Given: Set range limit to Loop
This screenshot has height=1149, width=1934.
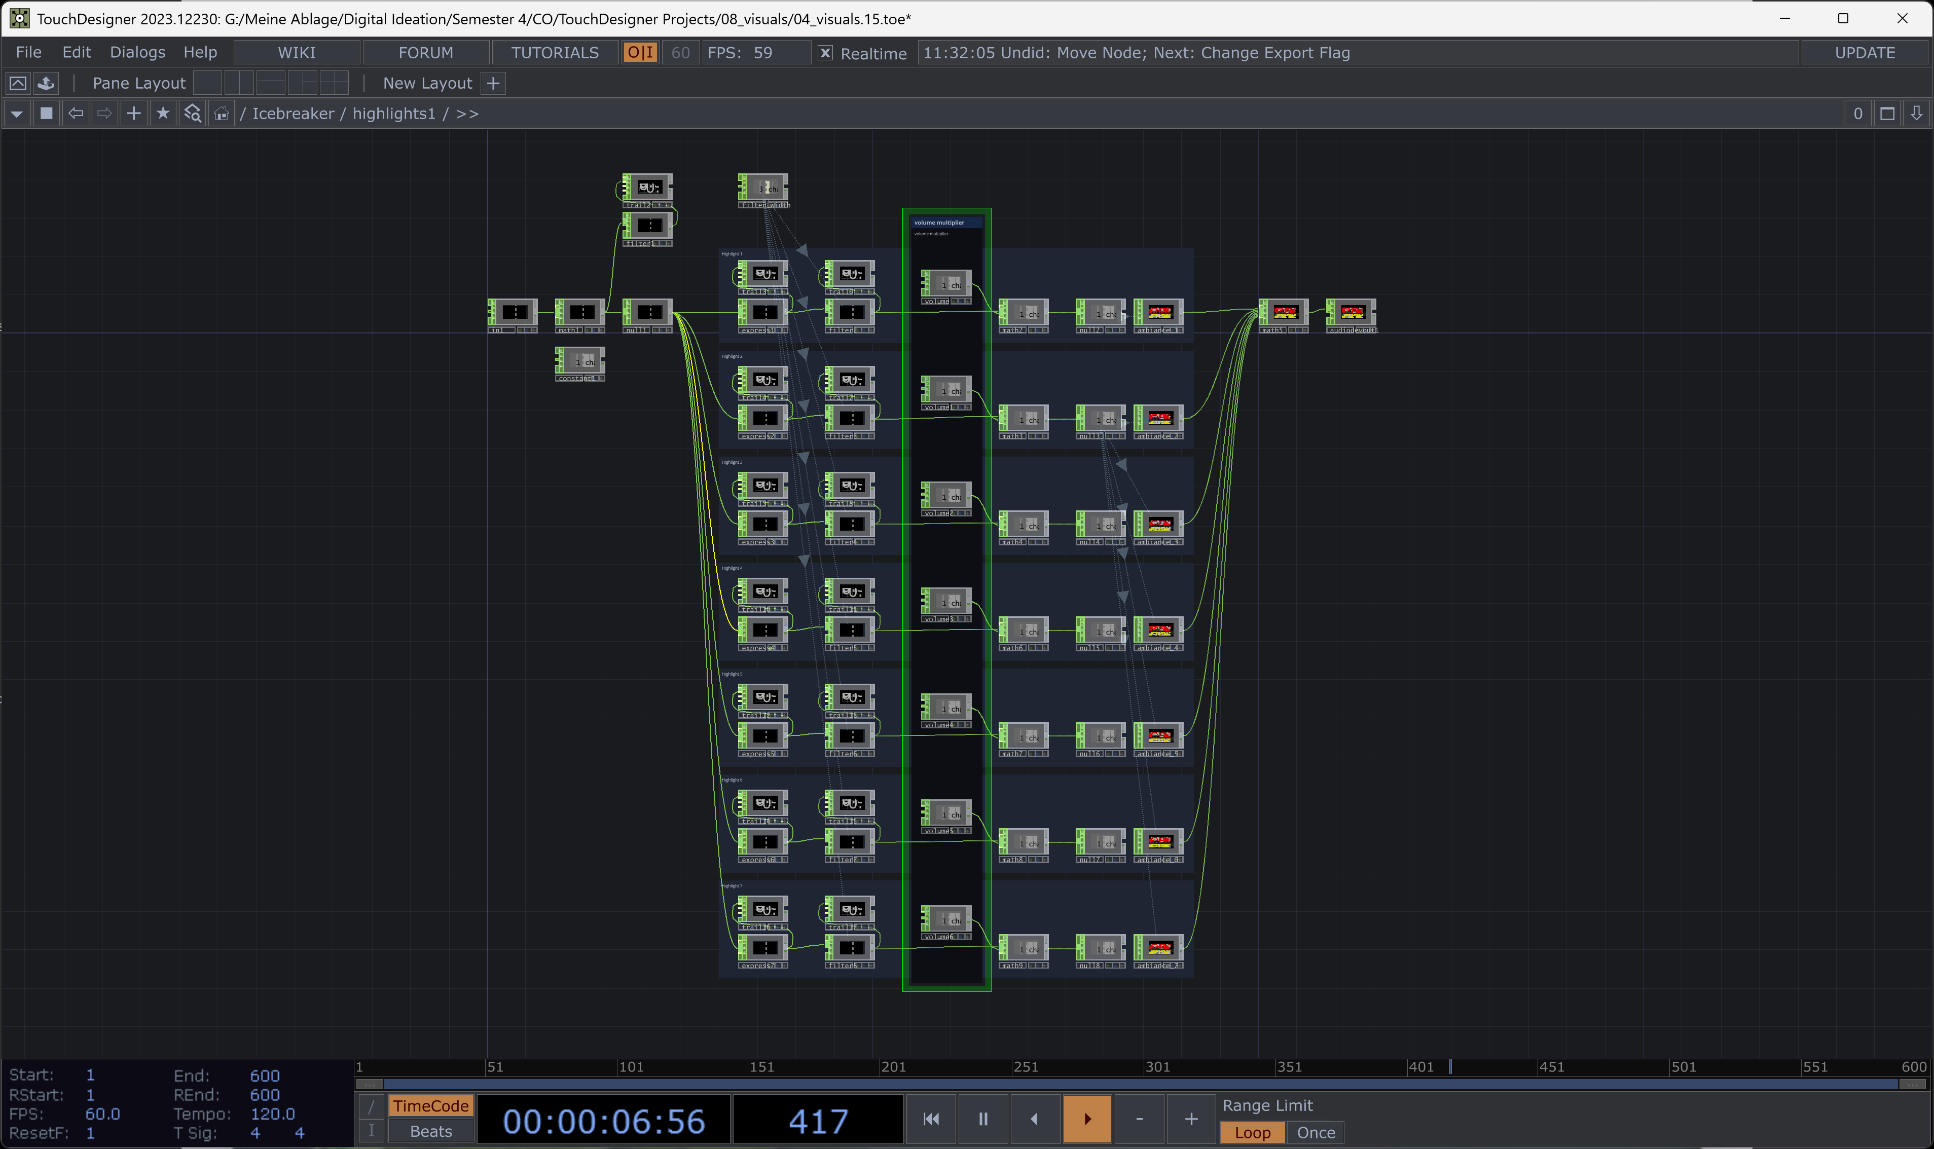Looking at the screenshot, I should (x=1252, y=1132).
